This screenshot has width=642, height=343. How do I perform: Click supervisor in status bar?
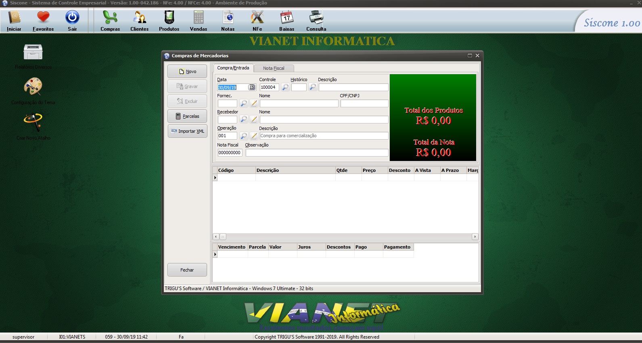pos(23,337)
